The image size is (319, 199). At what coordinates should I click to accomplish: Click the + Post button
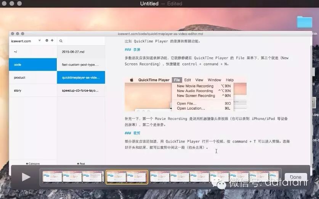pos(81,163)
